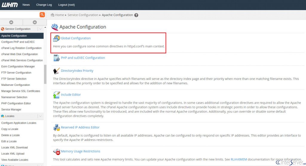The width and height of the screenshot is (306, 166).
Task: Open the Change Log menu item
Action: [x=44, y=5]
